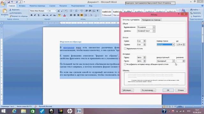
Task: Click the red font color icon
Action: click(x=64, y=15)
